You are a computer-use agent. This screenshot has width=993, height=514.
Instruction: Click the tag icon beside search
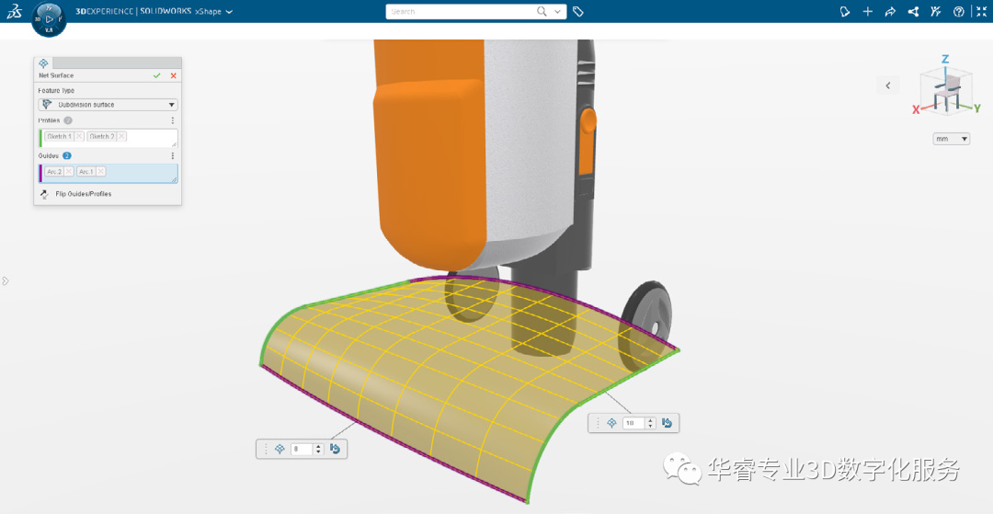tap(578, 12)
